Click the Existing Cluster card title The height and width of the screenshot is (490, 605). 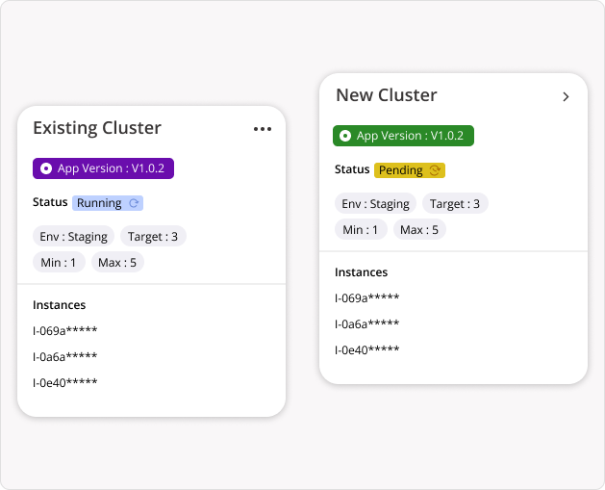click(x=97, y=128)
